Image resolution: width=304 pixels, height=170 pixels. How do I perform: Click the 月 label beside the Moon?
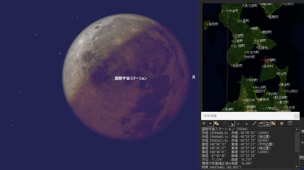point(193,77)
